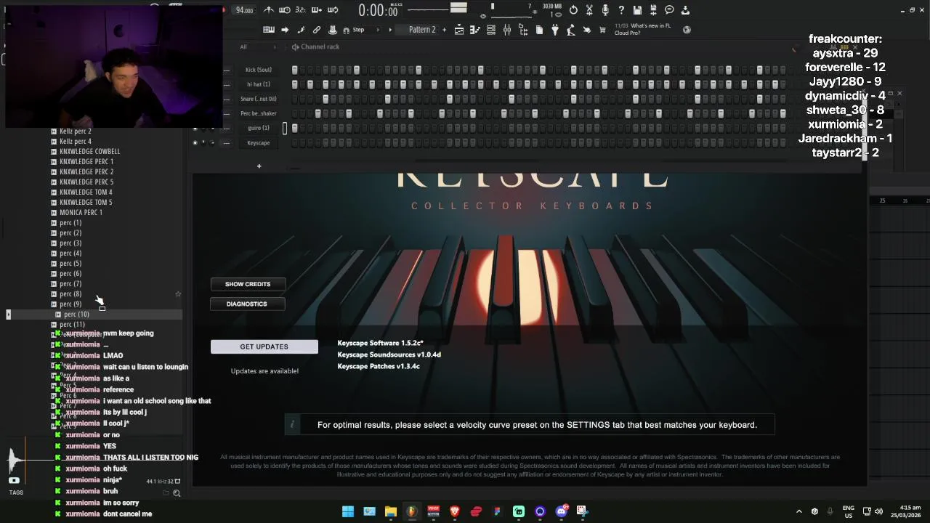Toggle typing keyboard to piano icon
Screen dimensions: 930x523
(269, 30)
